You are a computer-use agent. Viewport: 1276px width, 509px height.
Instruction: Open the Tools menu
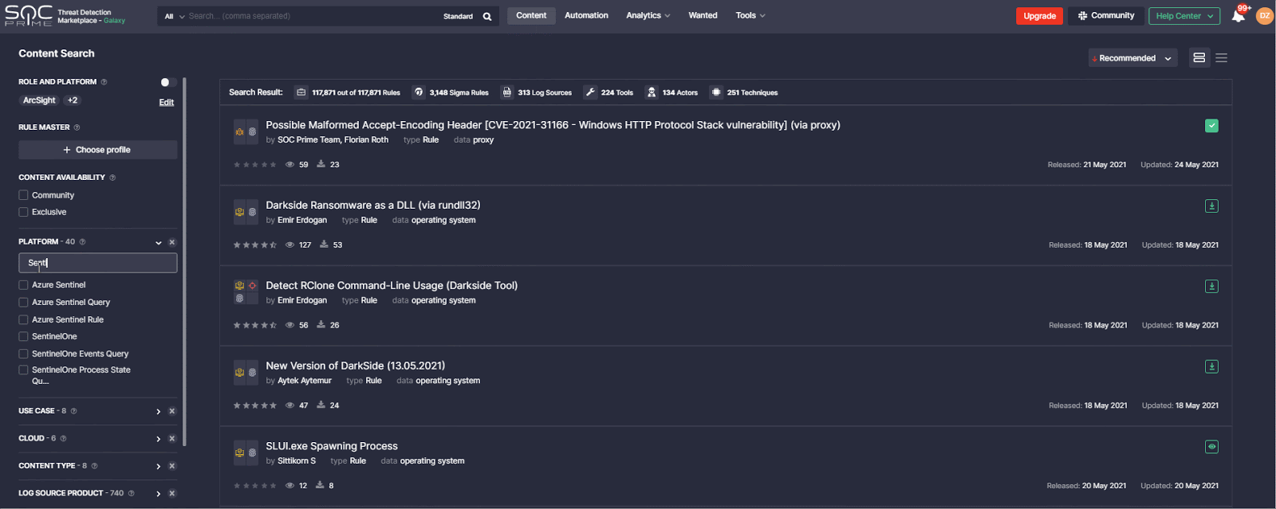[750, 16]
